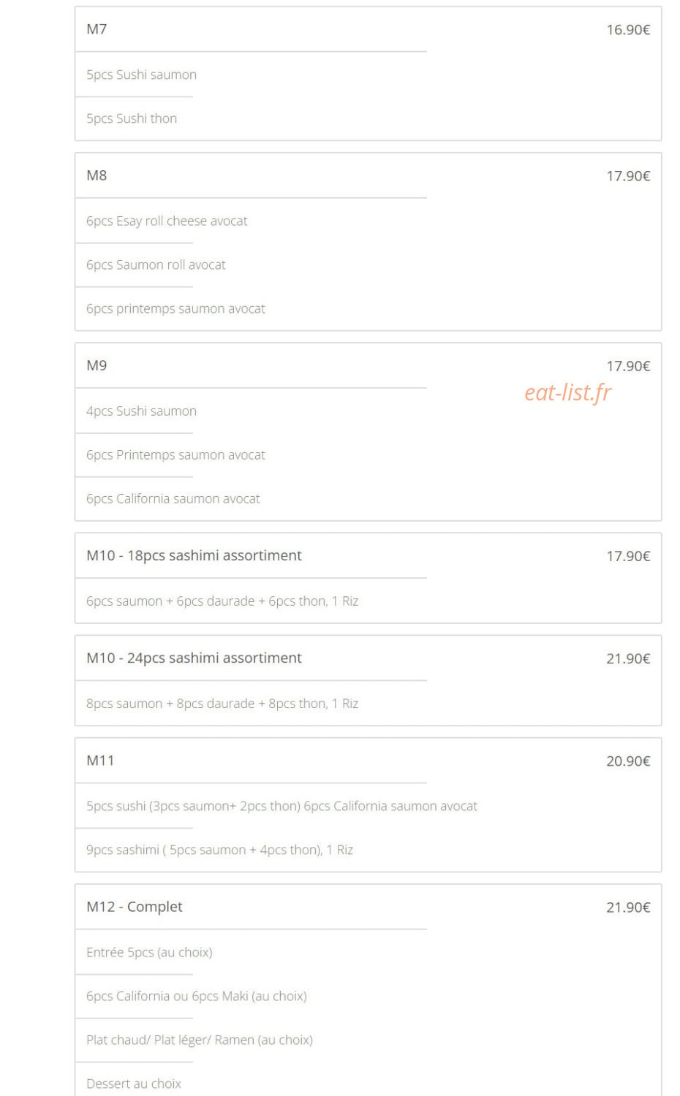680x1096 pixels.
Task: Select the M10 - 24pcs sashimi assortiment title
Action: (x=194, y=658)
